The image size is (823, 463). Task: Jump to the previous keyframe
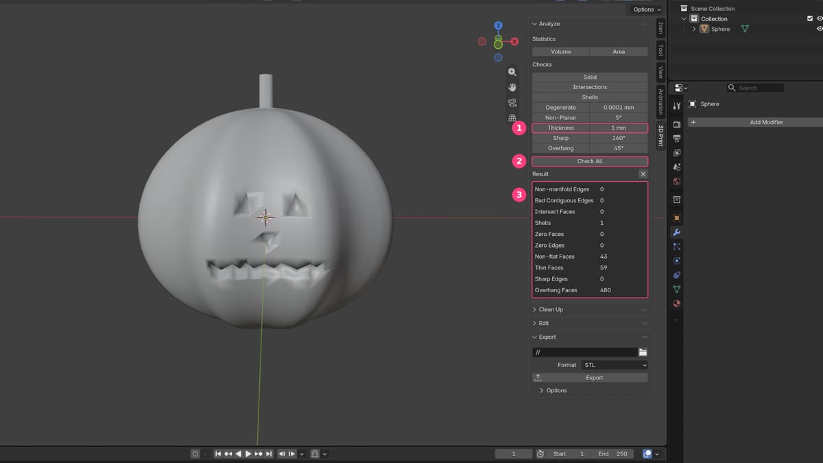point(228,453)
